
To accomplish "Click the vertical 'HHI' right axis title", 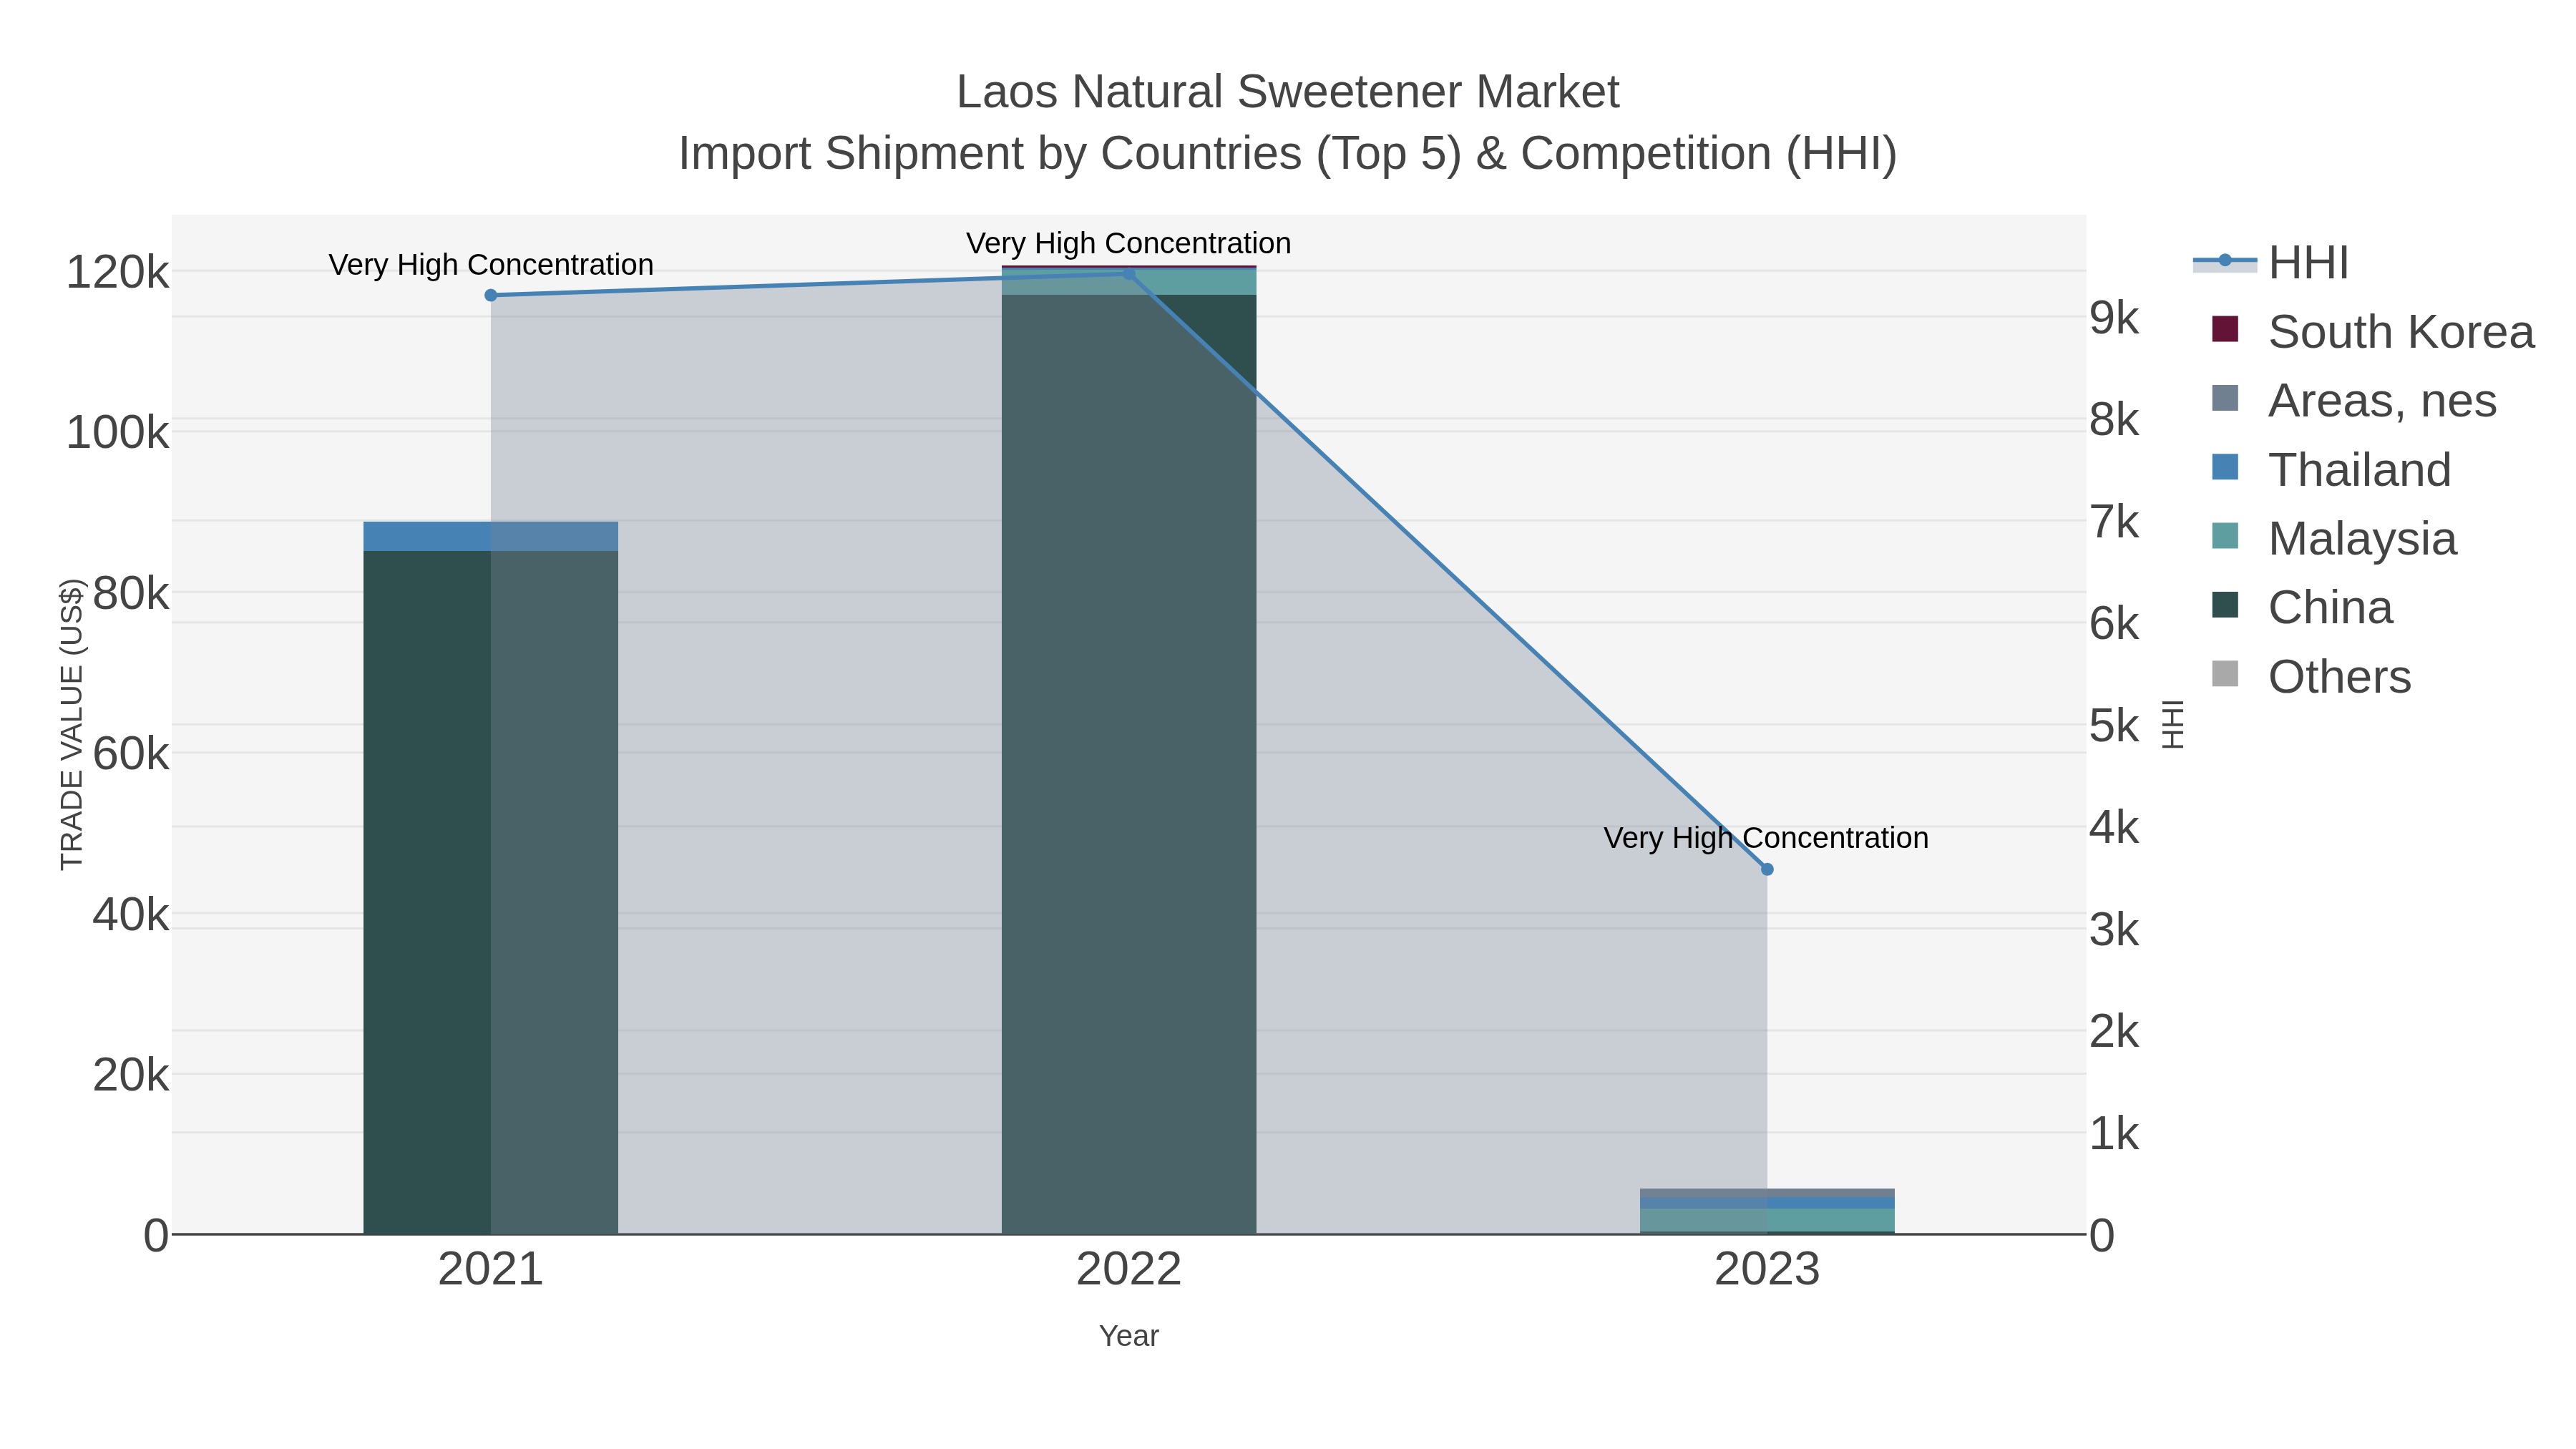I will (x=2173, y=724).
